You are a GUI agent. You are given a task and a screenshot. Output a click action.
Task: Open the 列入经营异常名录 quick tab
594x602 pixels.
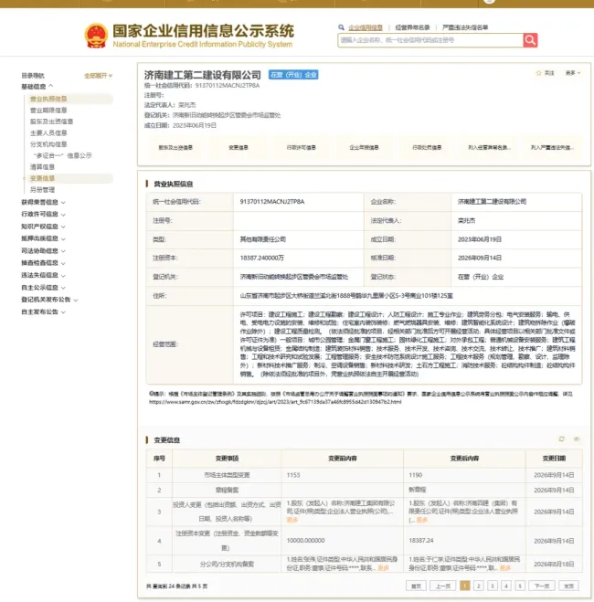tap(489, 147)
